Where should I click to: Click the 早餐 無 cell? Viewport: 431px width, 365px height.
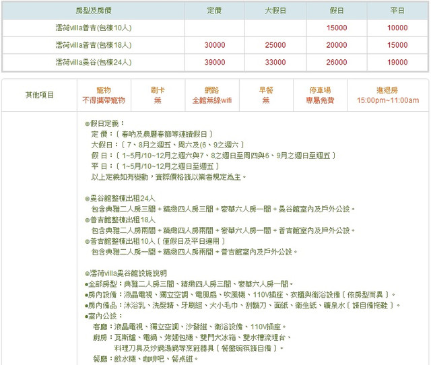click(x=266, y=95)
